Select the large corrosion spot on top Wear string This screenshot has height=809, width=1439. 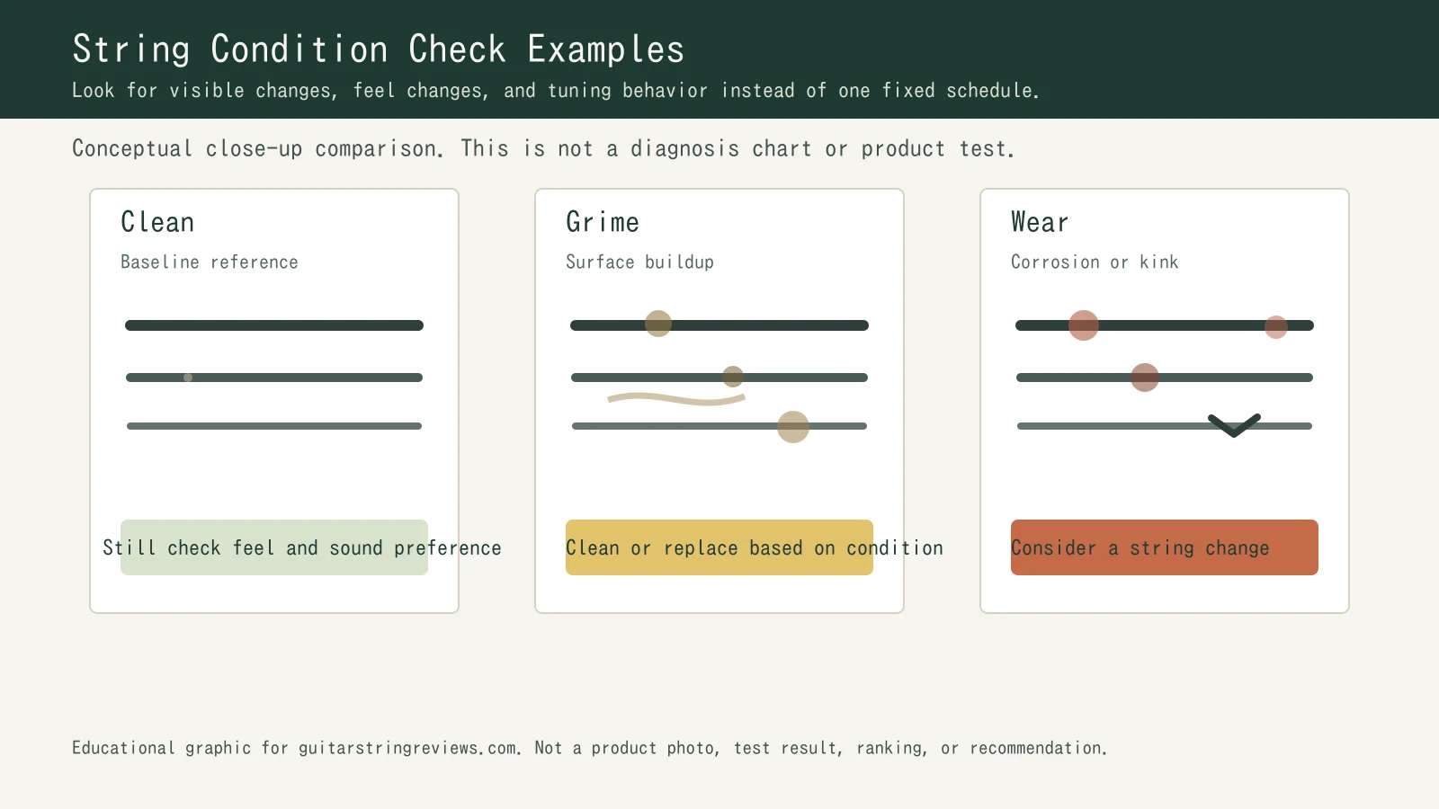[1083, 324]
